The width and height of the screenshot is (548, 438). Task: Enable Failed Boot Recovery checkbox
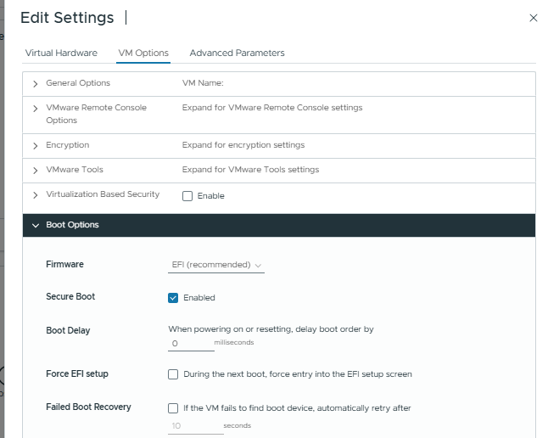pyautogui.click(x=173, y=408)
